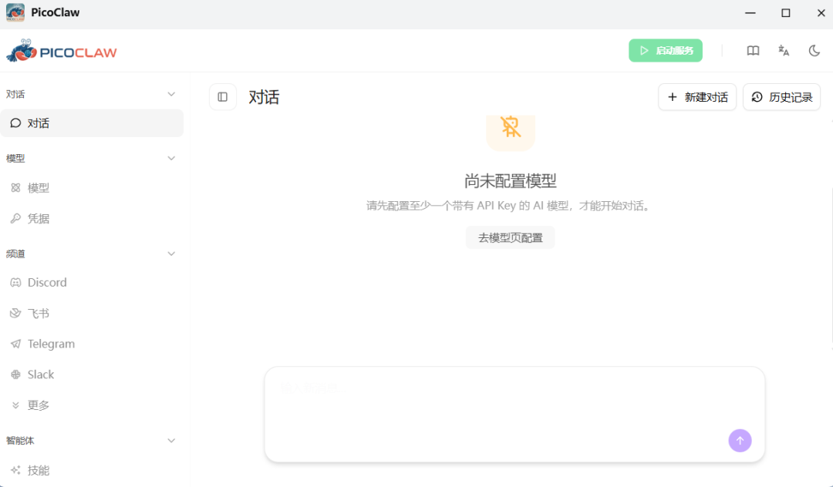Viewport: 833px width, 487px height.
Task: Open the documentation book icon
Action: click(753, 51)
